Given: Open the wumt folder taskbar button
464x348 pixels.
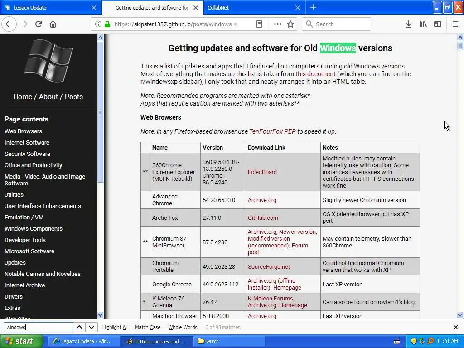Looking at the screenshot, I should point(229,341).
